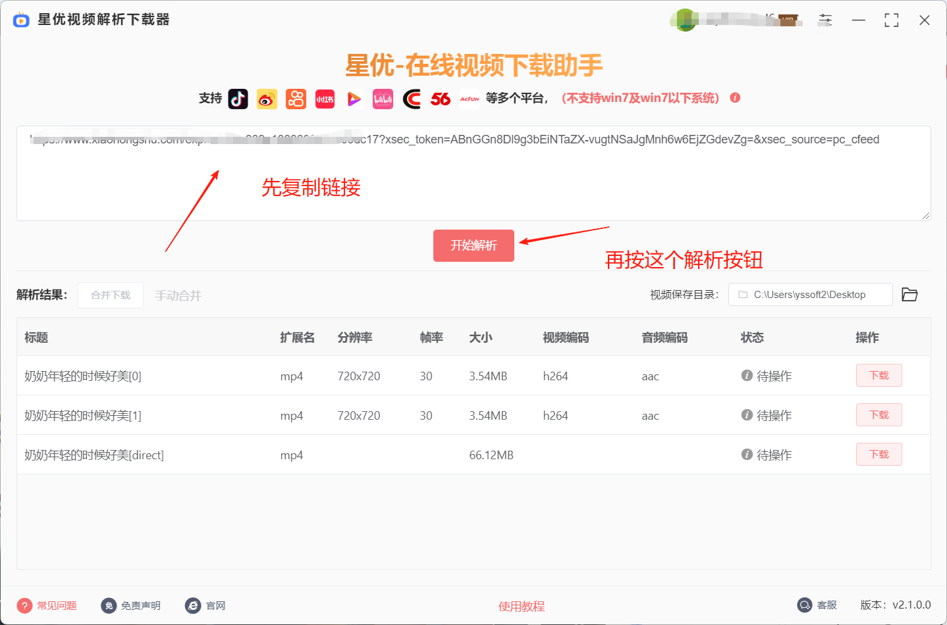947x625 pixels.
Task: Select title 奶奶年轻的时候好美[direct]
Action: (x=94, y=455)
